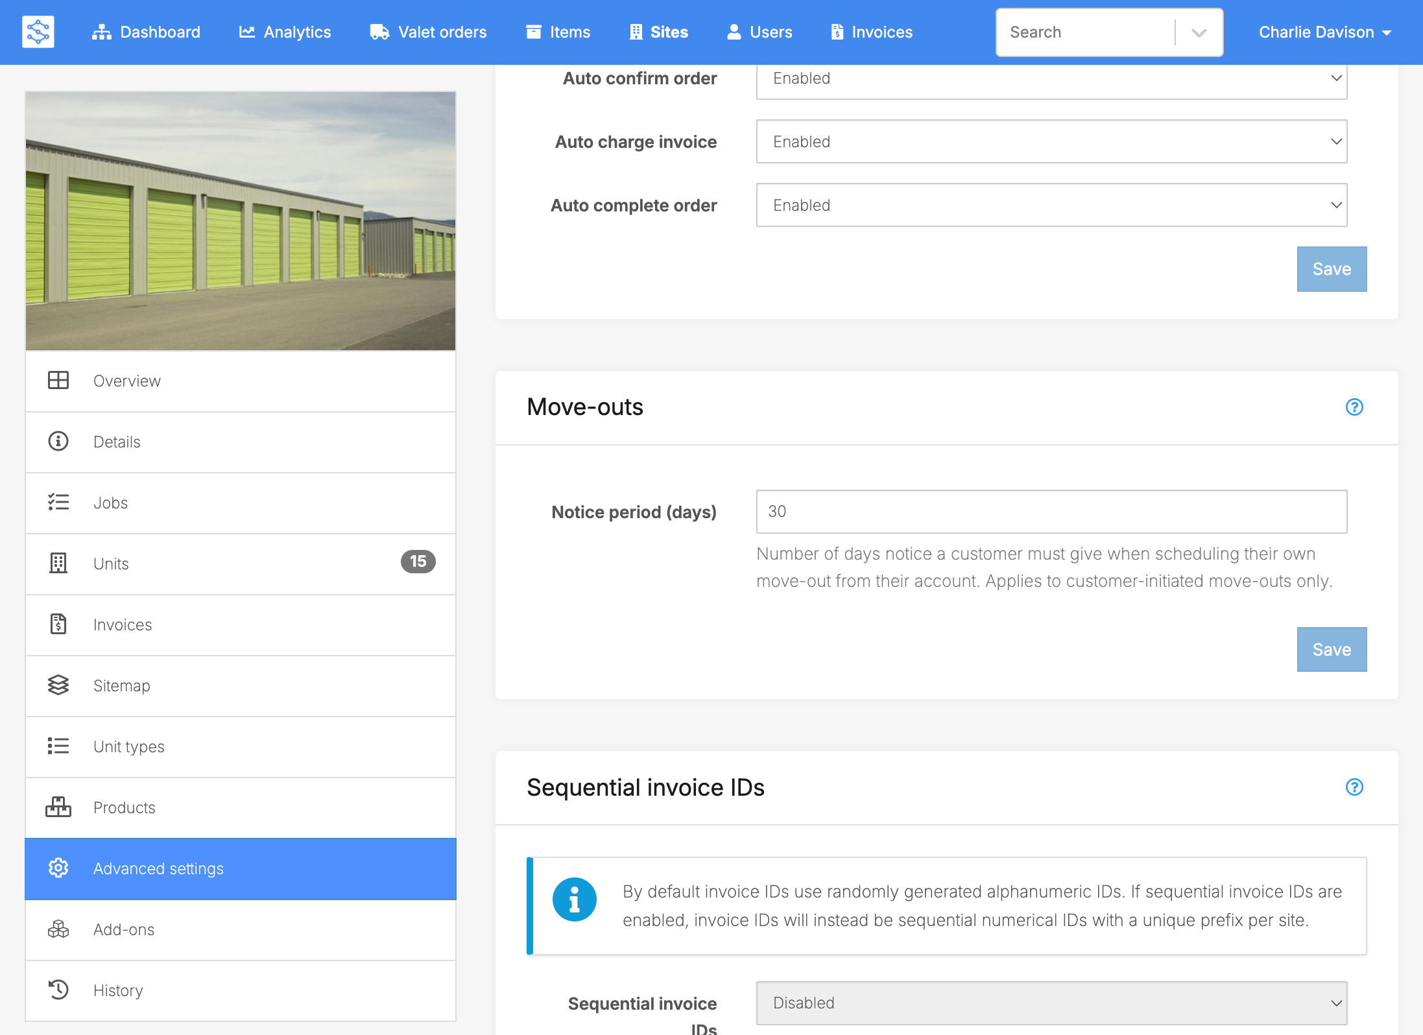Click the blue info icon in the notice
This screenshot has height=1035, width=1423.
point(574,899)
